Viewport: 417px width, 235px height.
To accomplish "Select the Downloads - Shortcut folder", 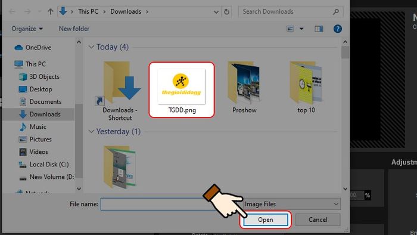I will point(120,91).
